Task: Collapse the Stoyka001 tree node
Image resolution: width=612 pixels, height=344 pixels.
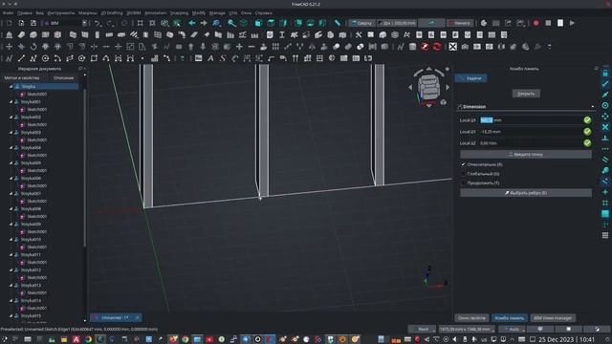Action: click(x=11, y=102)
